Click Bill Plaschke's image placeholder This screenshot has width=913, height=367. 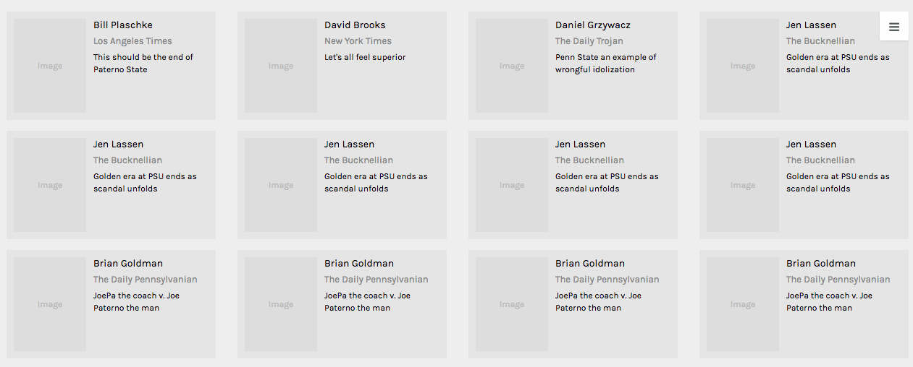(50, 66)
